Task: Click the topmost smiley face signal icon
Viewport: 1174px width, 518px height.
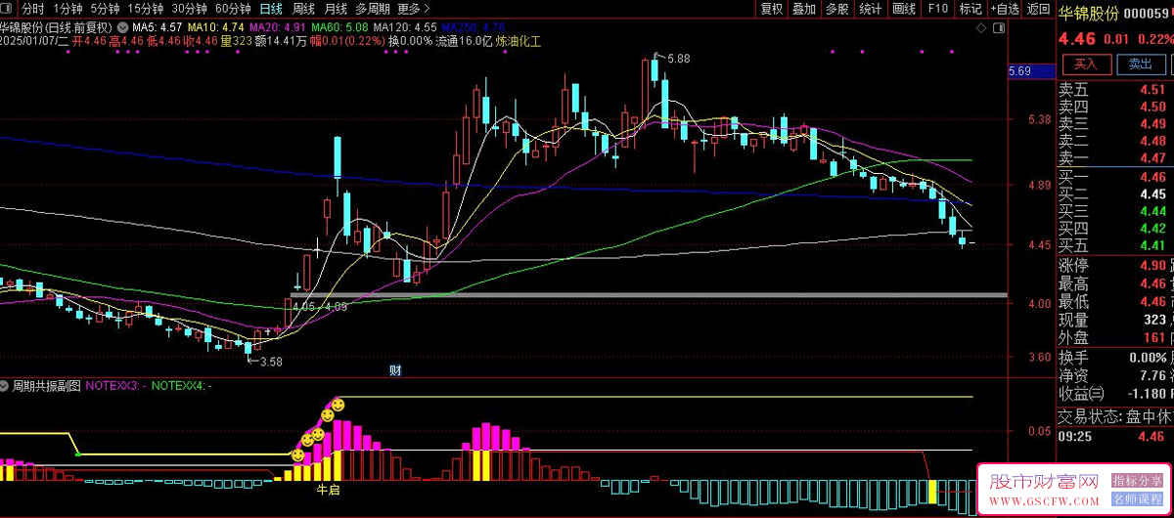Action: coord(338,405)
